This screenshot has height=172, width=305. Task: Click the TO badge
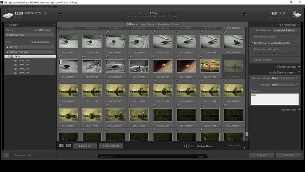tap(274, 13)
